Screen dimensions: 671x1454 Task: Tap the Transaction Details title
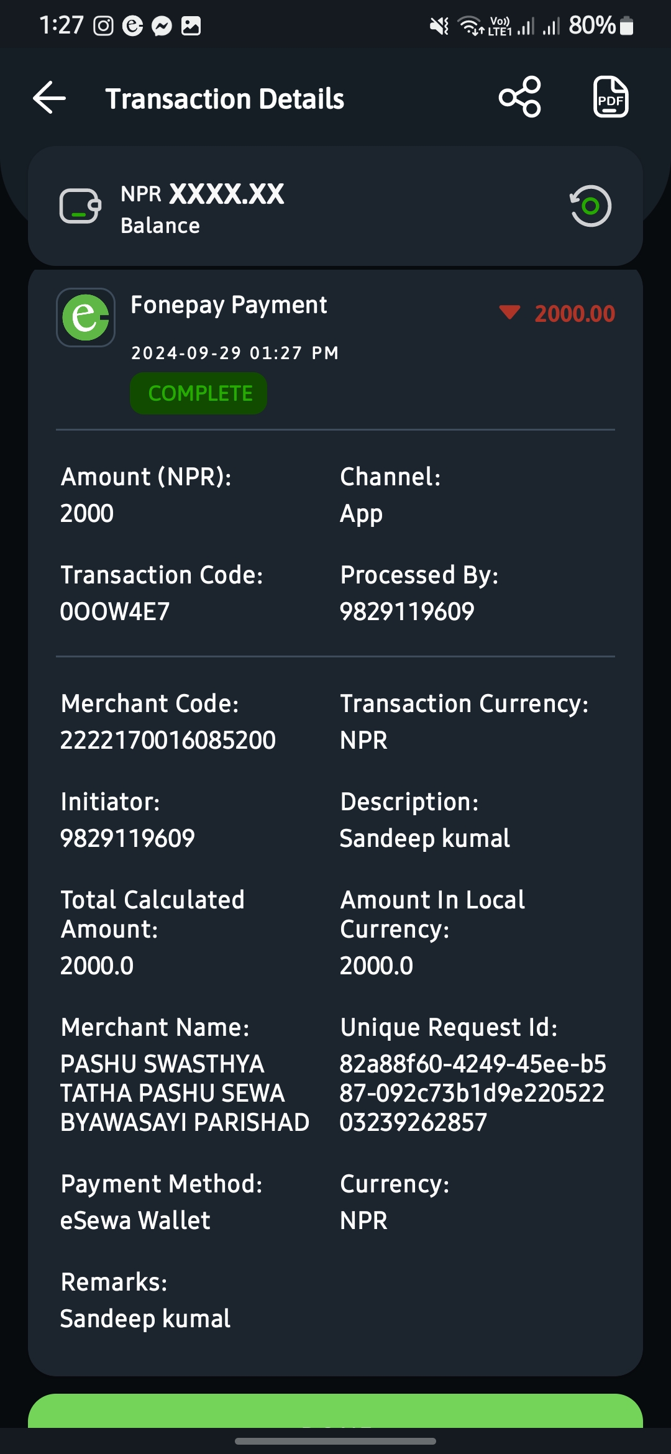tap(225, 99)
